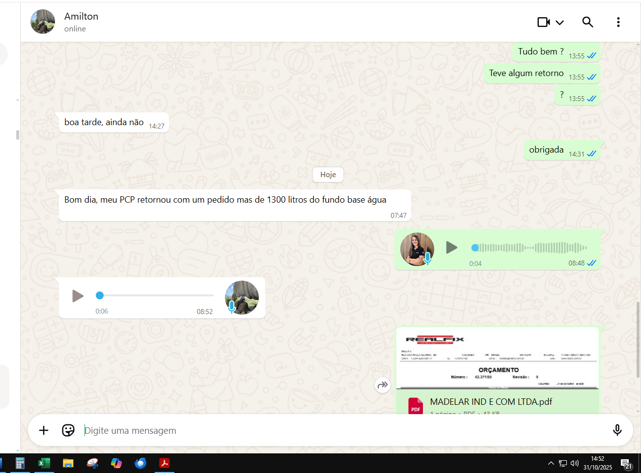The width and height of the screenshot is (641, 473).
Task: Open Excel from the taskbar
Action: [44, 463]
